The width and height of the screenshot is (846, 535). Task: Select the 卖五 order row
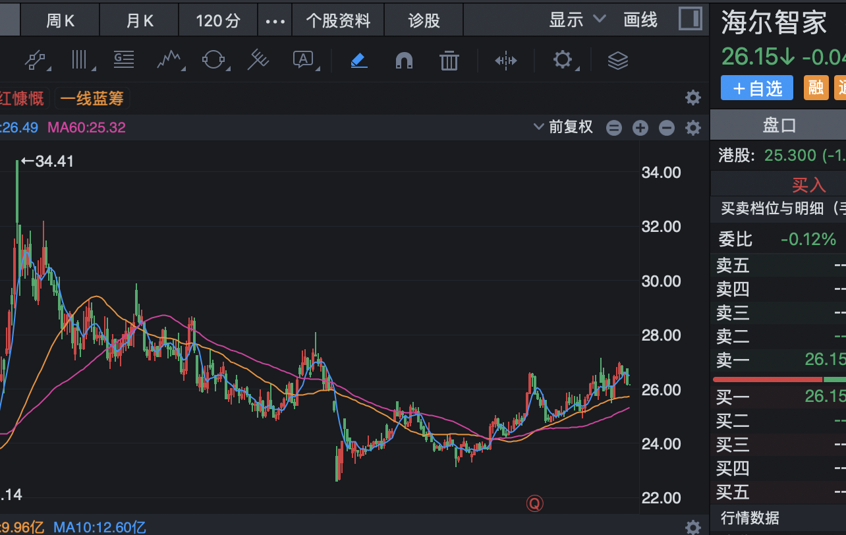tap(779, 266)
